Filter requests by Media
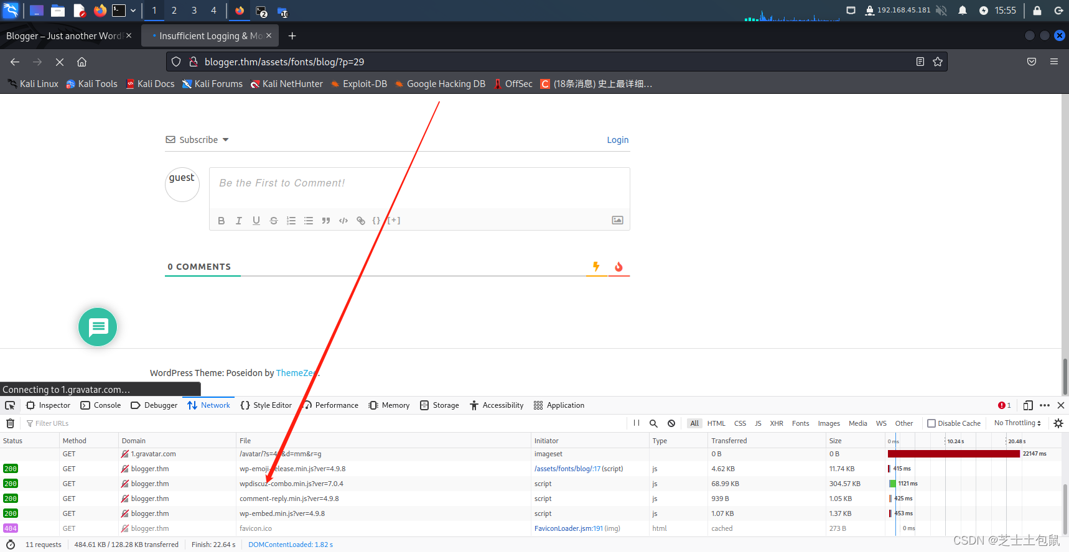1069x552 pixels. click(x=858, y=423)
